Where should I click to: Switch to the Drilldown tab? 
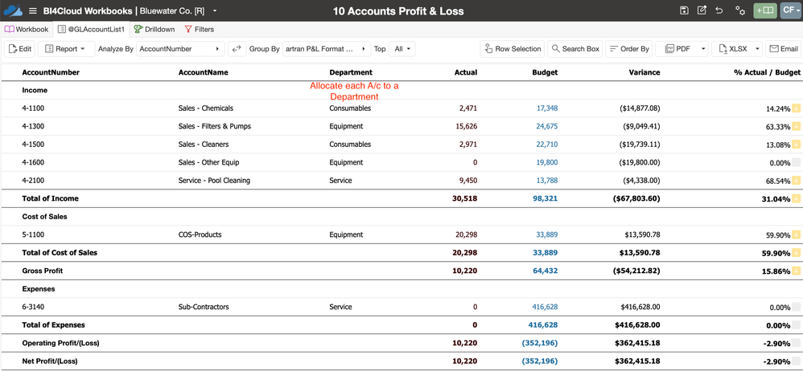tap(154, 30)
